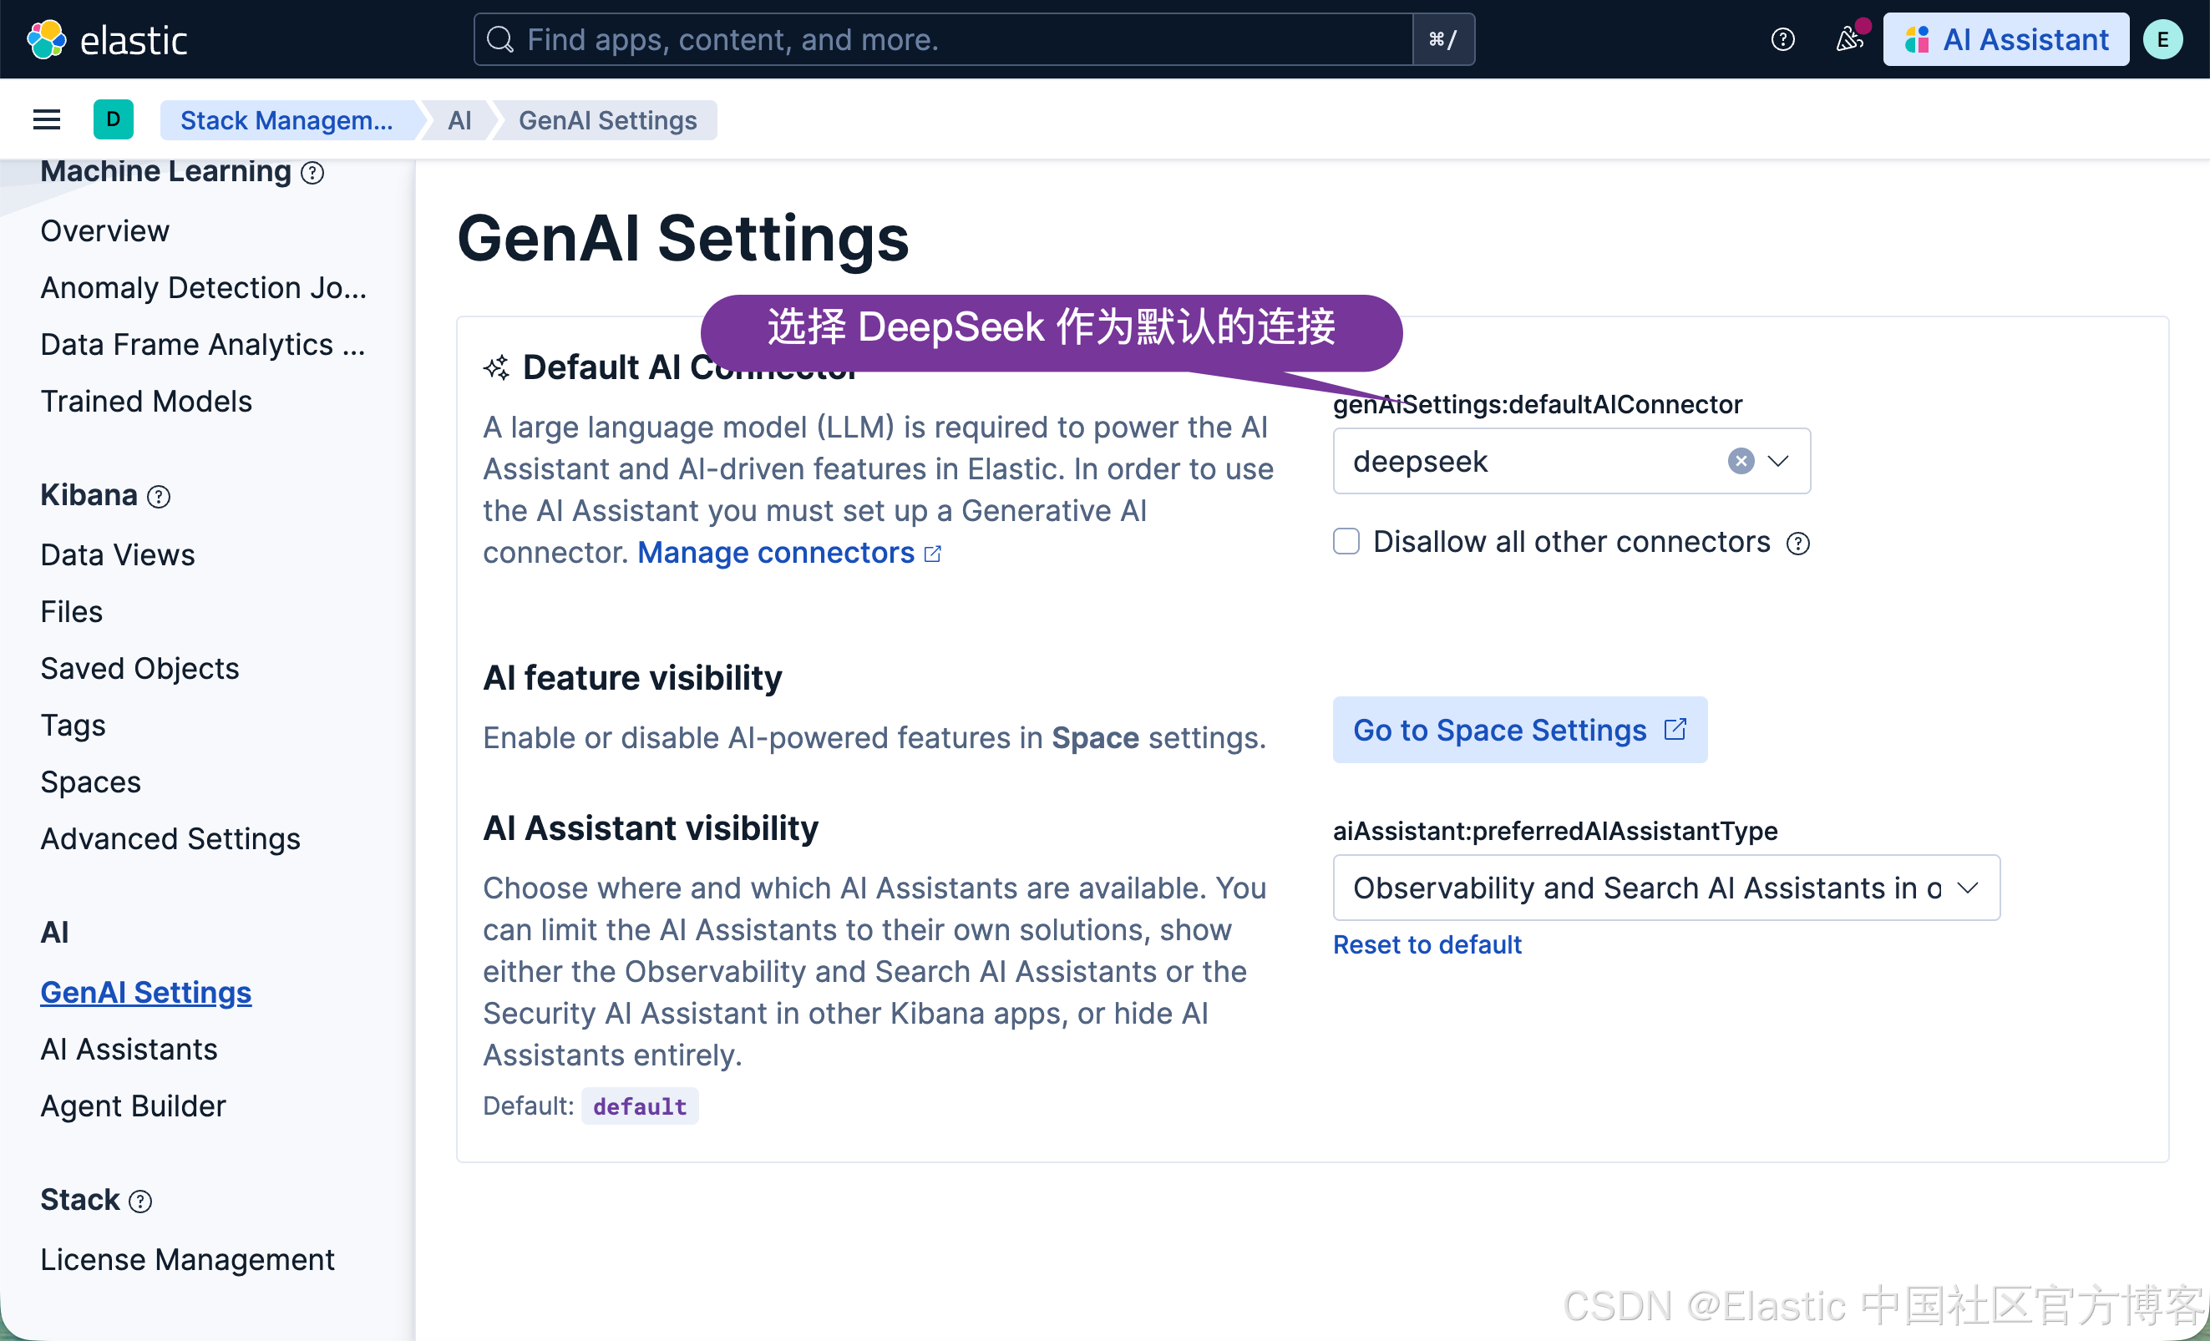Click the help circle icon in header
Viewport: 2210px width, 1341px height.
tap(1782, 39)
